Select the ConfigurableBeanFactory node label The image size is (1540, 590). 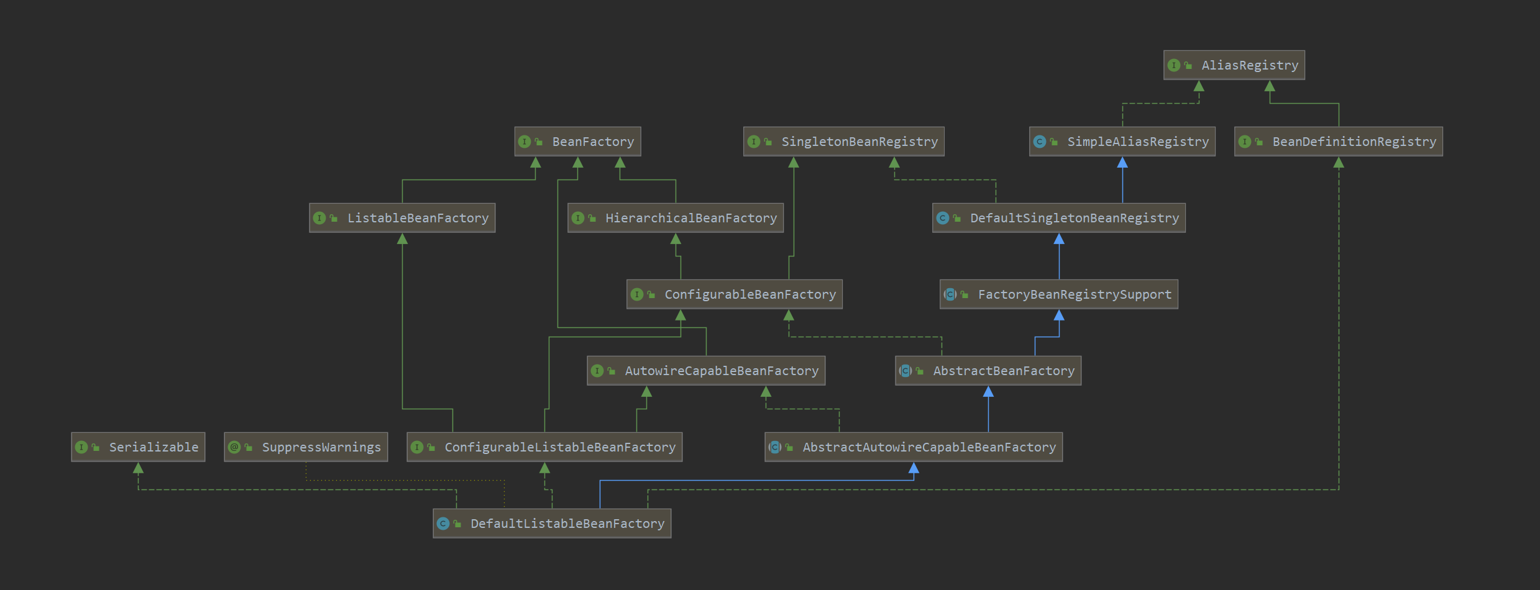[750, 294]
